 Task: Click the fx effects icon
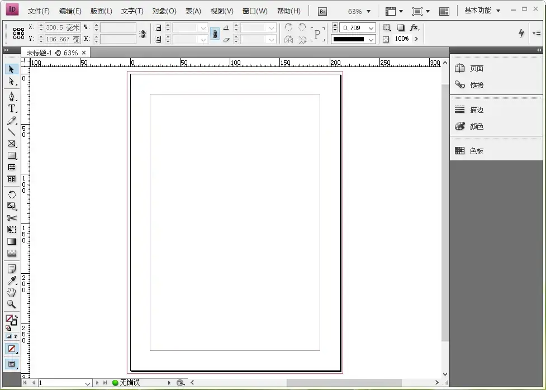coord(414,27)
